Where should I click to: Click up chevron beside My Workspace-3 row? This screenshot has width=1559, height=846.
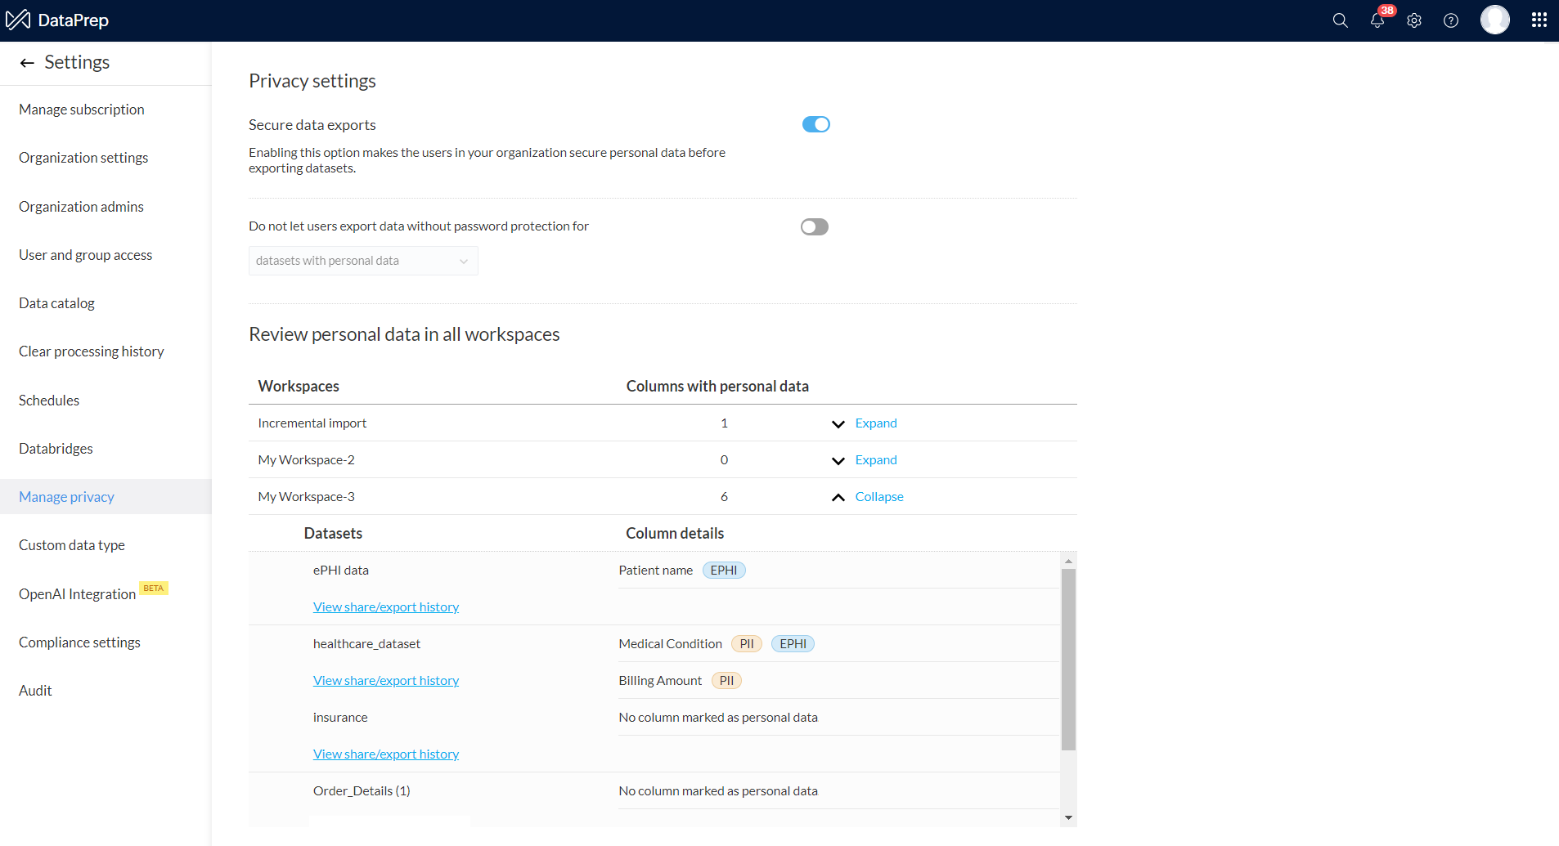[838, 497]
